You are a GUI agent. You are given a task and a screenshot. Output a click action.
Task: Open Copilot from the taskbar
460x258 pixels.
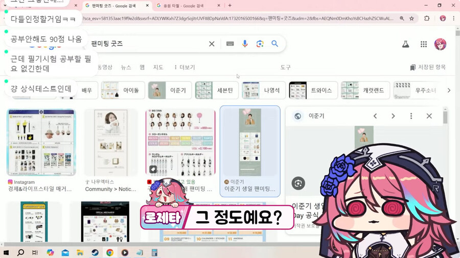pyautogui.click(x=51, y=252)
